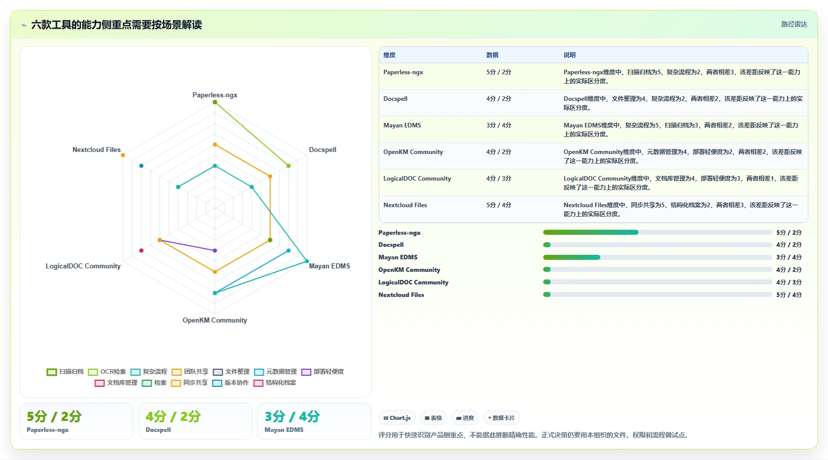Click the Paperless-ngx description text in table

pyautogui.click(x=682, y=77)
